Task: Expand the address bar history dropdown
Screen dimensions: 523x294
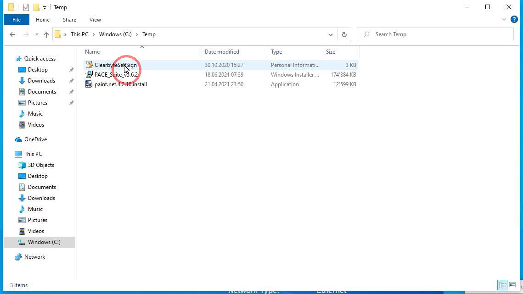Action: pyautogui.click(x=330, y=34)
